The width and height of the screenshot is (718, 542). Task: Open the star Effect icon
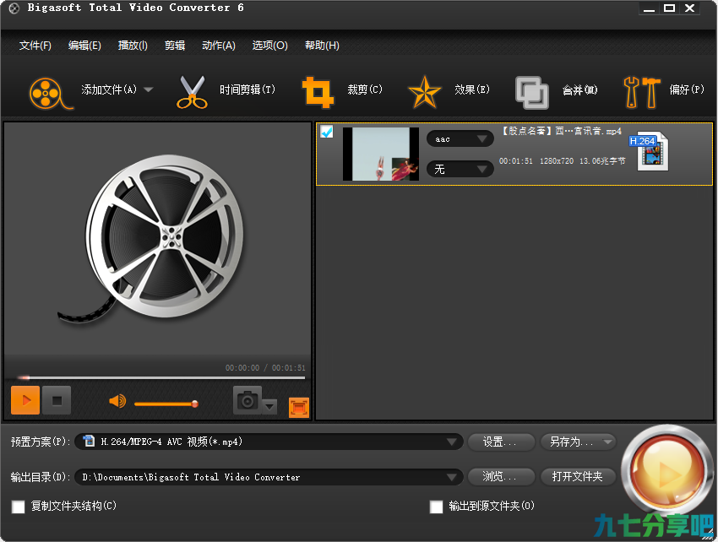(x=425, y=92)
